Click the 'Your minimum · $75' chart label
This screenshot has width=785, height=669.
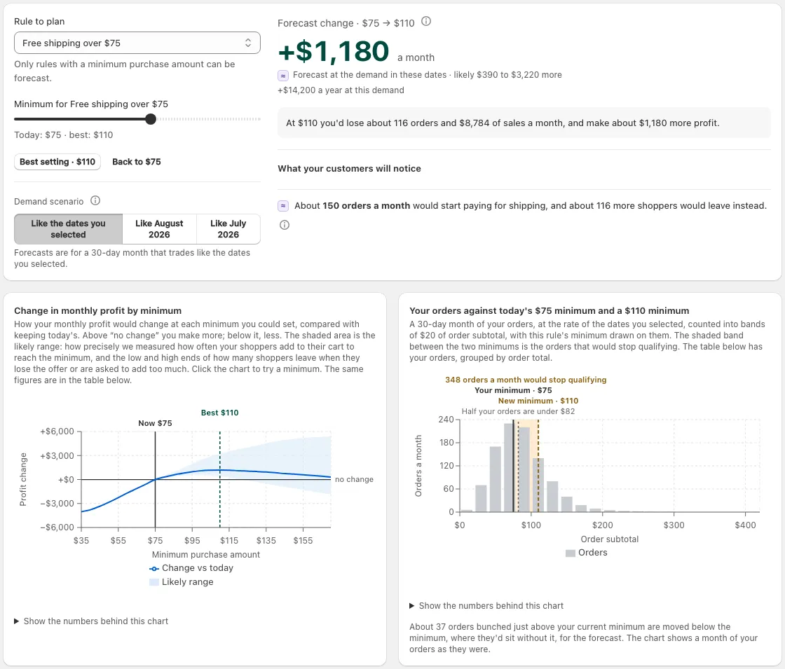click(513, 390)
